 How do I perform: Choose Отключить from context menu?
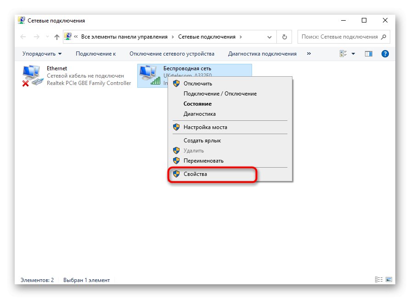tap(230, 84)
